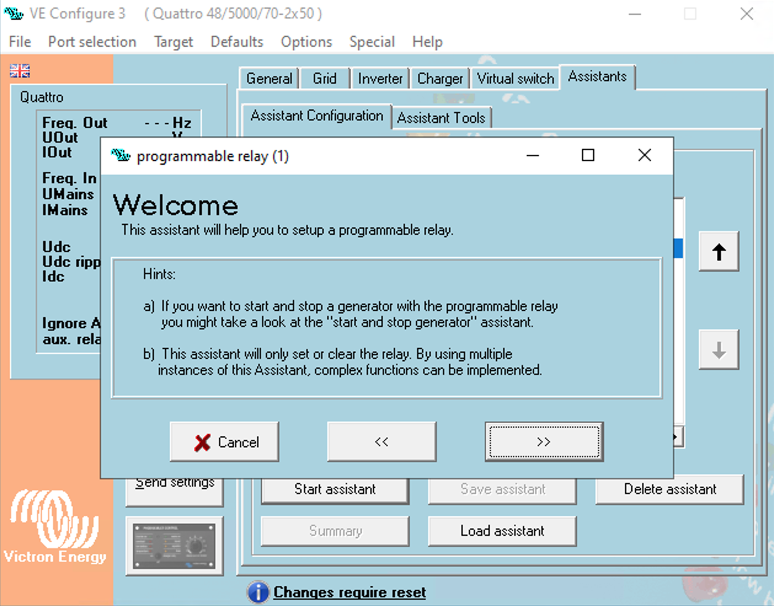Select the Assistant Configuration sub-tab
Viewport: 774px width, 606px height.
tap(317, 116)
